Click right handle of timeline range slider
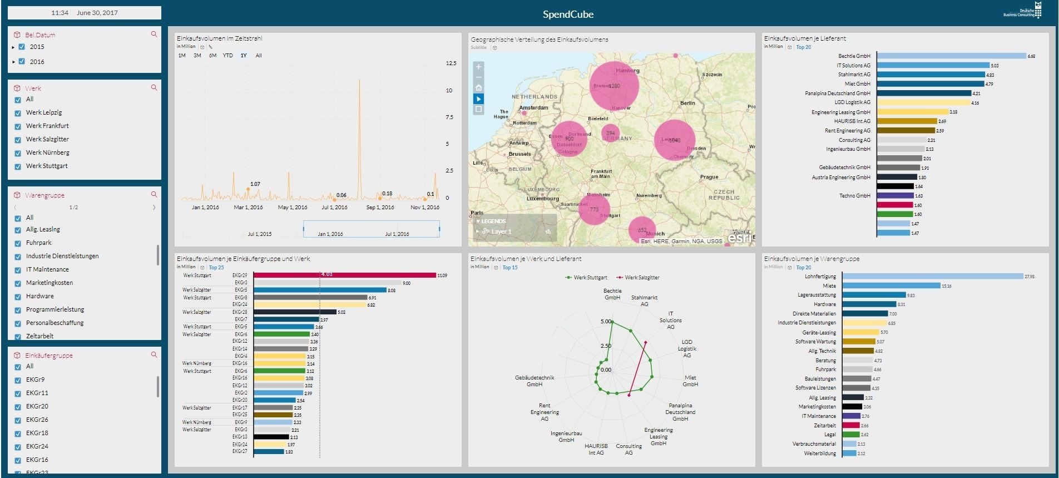Viewport: 1059px width, 478px height. pos(439,228)
